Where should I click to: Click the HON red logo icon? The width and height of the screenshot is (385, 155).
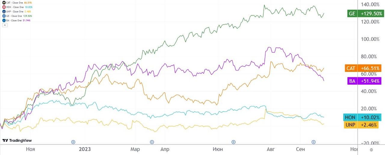[x=4, y=7]
